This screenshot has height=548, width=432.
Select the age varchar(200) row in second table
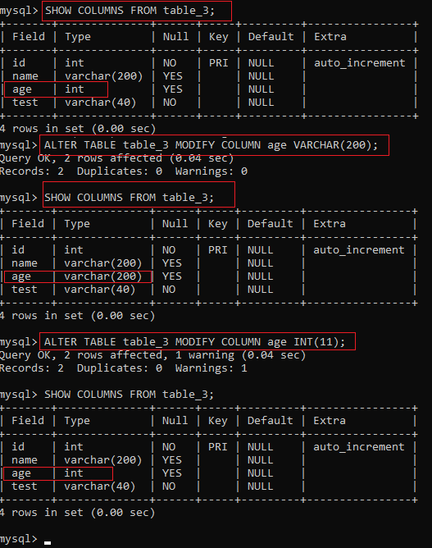(208, 276)
